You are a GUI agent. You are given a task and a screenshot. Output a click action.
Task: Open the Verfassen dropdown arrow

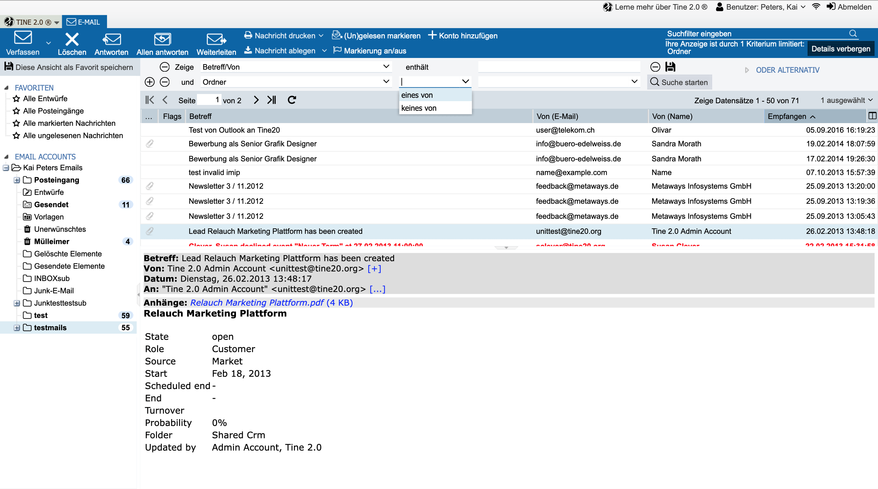(x=48, y=43)
